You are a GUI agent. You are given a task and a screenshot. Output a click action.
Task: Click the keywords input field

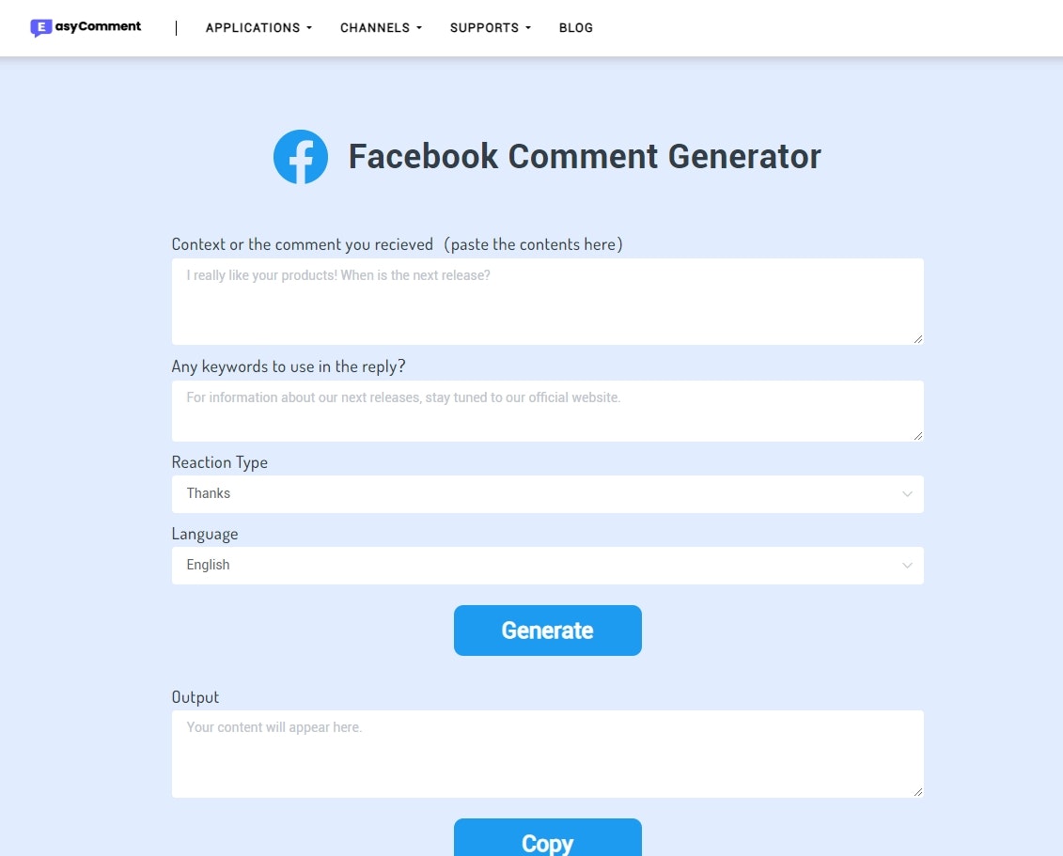tap(548, 410)
